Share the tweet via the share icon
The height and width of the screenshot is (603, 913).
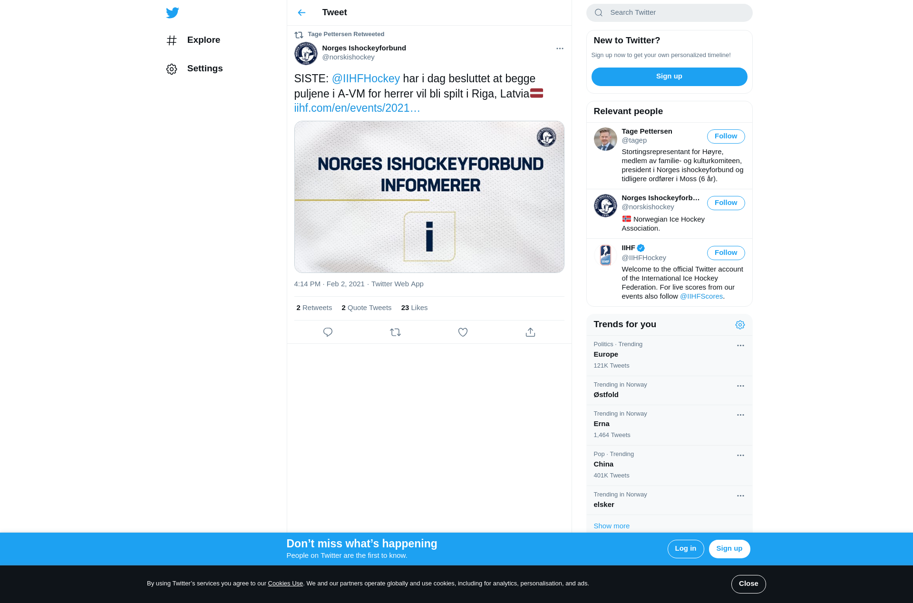point(530,332)
